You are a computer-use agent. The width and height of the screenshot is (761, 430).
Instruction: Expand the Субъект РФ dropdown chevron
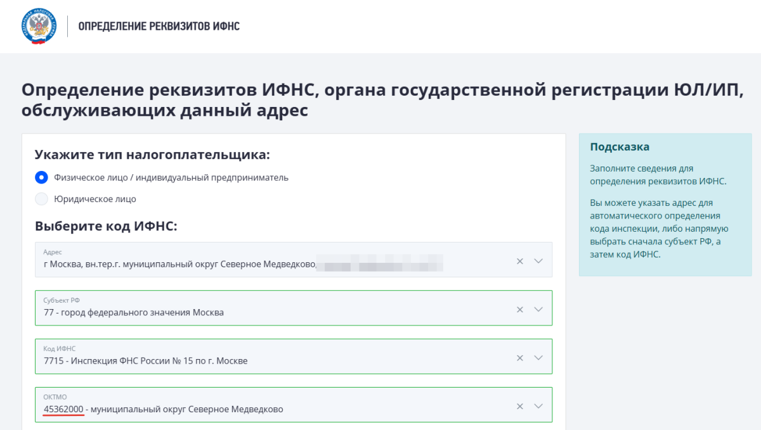point(538,309)
